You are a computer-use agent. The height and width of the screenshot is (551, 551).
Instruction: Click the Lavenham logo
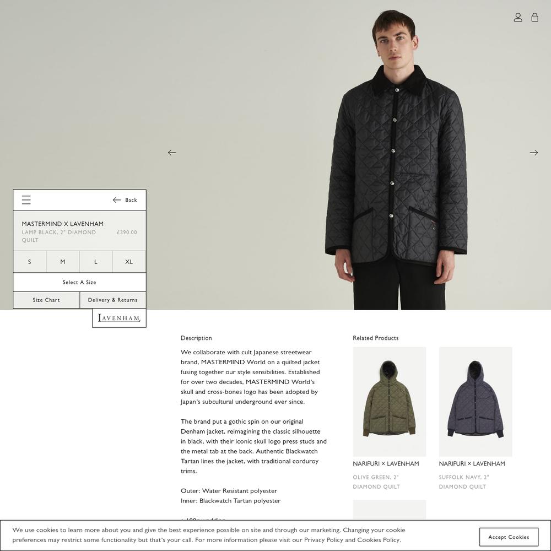pos(119,318)
